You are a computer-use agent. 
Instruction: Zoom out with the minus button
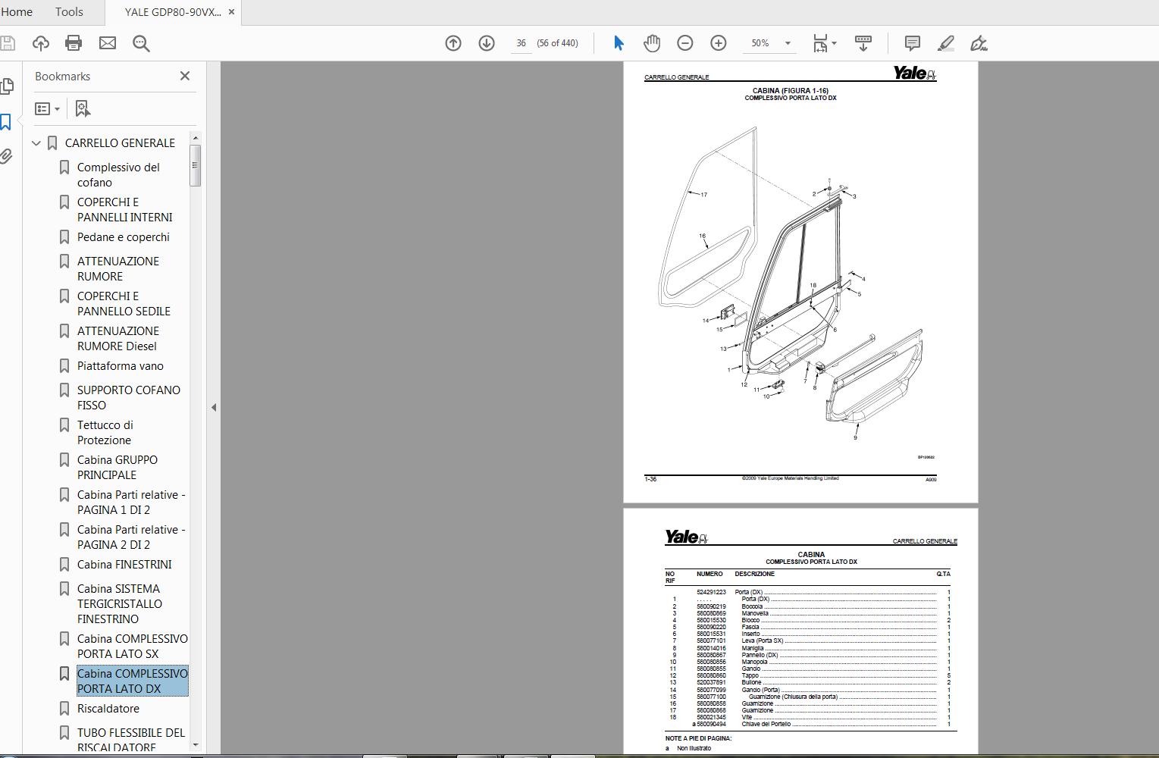685,43
